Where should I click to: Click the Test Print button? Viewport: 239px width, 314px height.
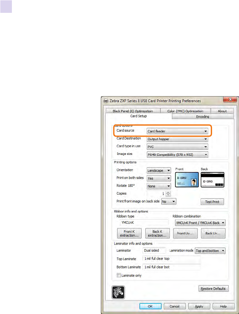pyautogui.click(x=212, y=202)
